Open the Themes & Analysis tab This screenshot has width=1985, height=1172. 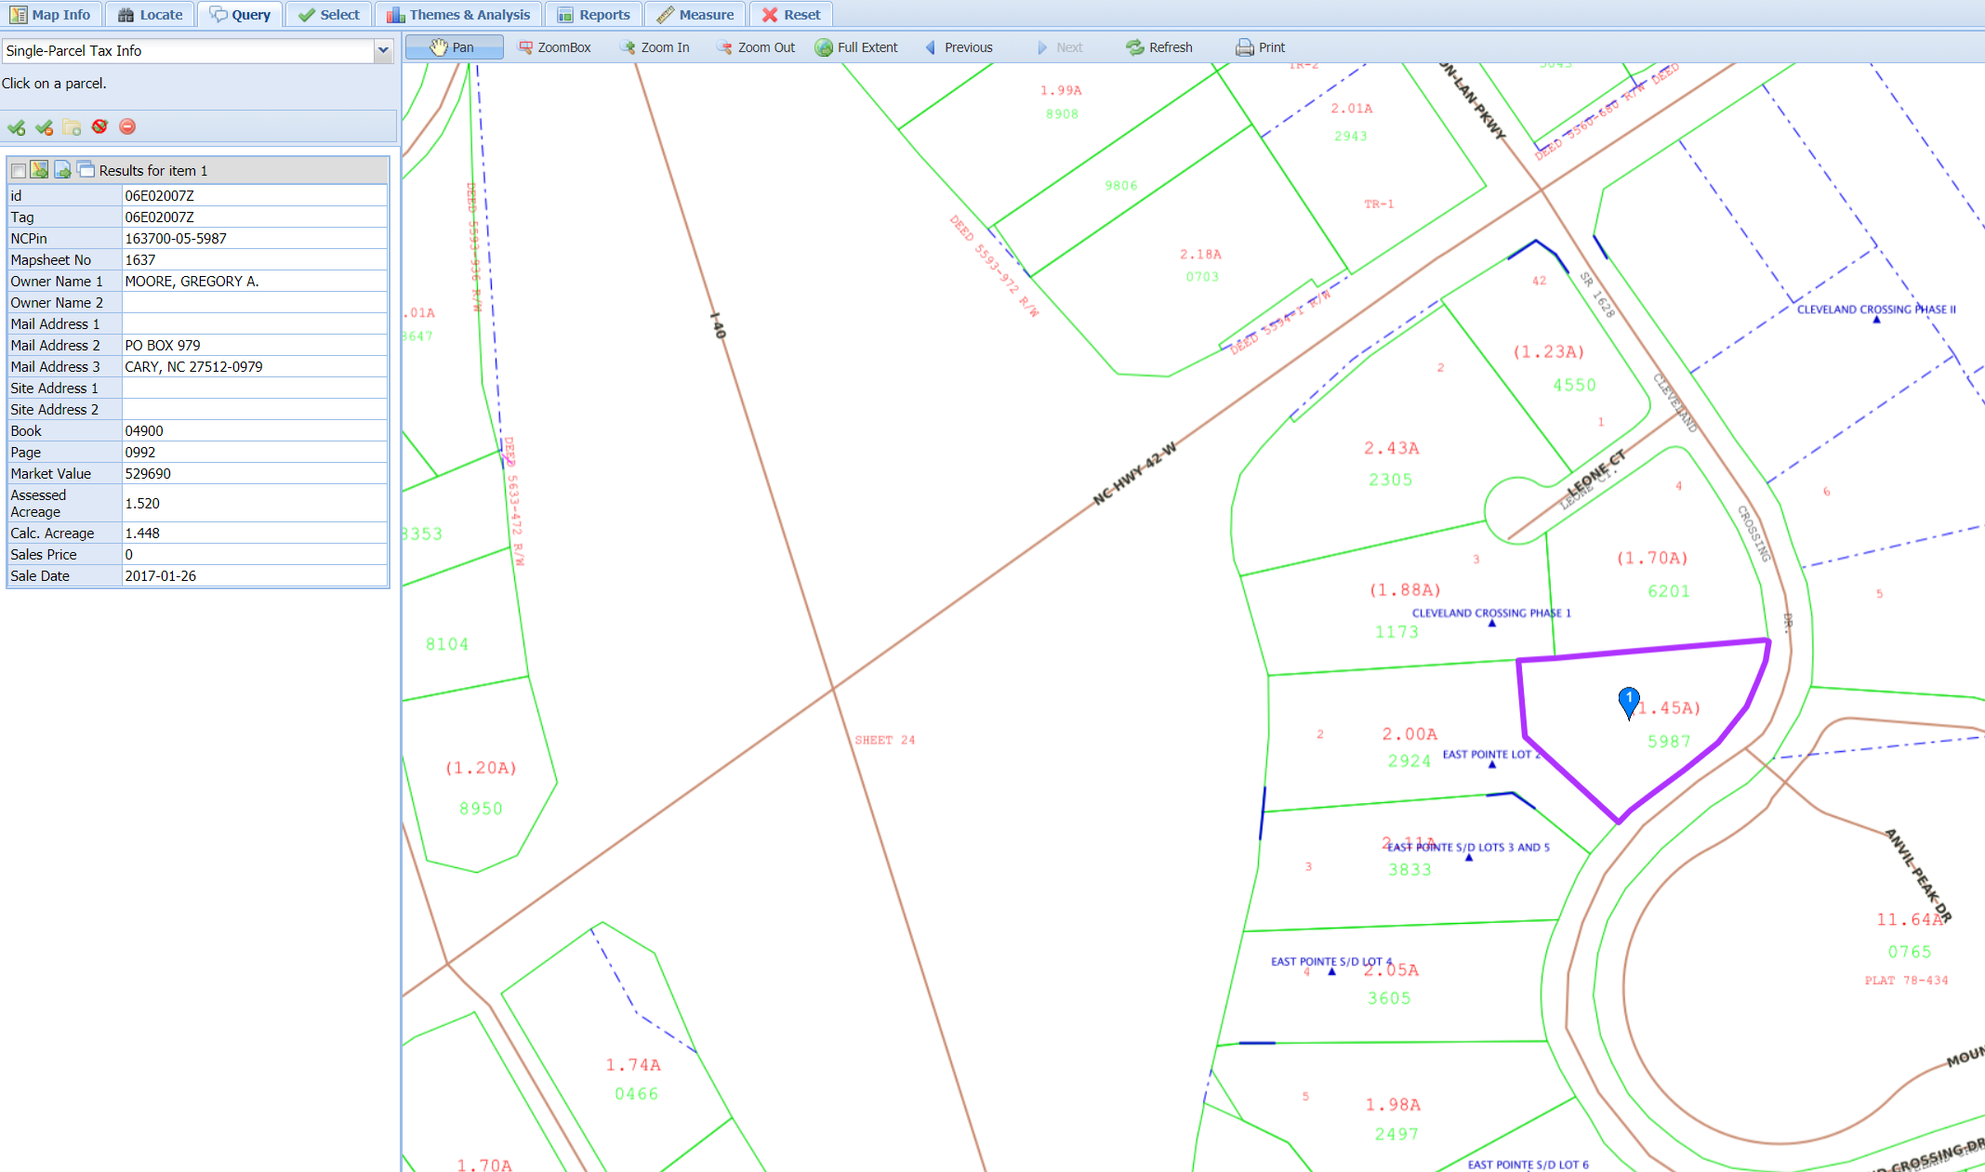coord(458,15)
